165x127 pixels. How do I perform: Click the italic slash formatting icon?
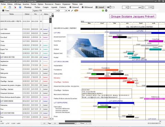(72, 11)
